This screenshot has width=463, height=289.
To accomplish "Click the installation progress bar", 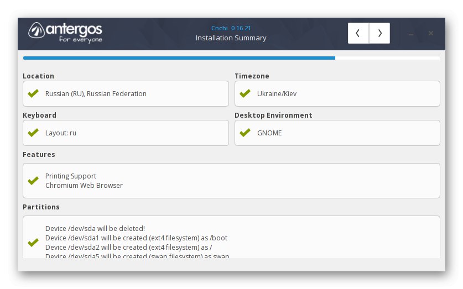I will pyautogui.click(x=231, y=57).
